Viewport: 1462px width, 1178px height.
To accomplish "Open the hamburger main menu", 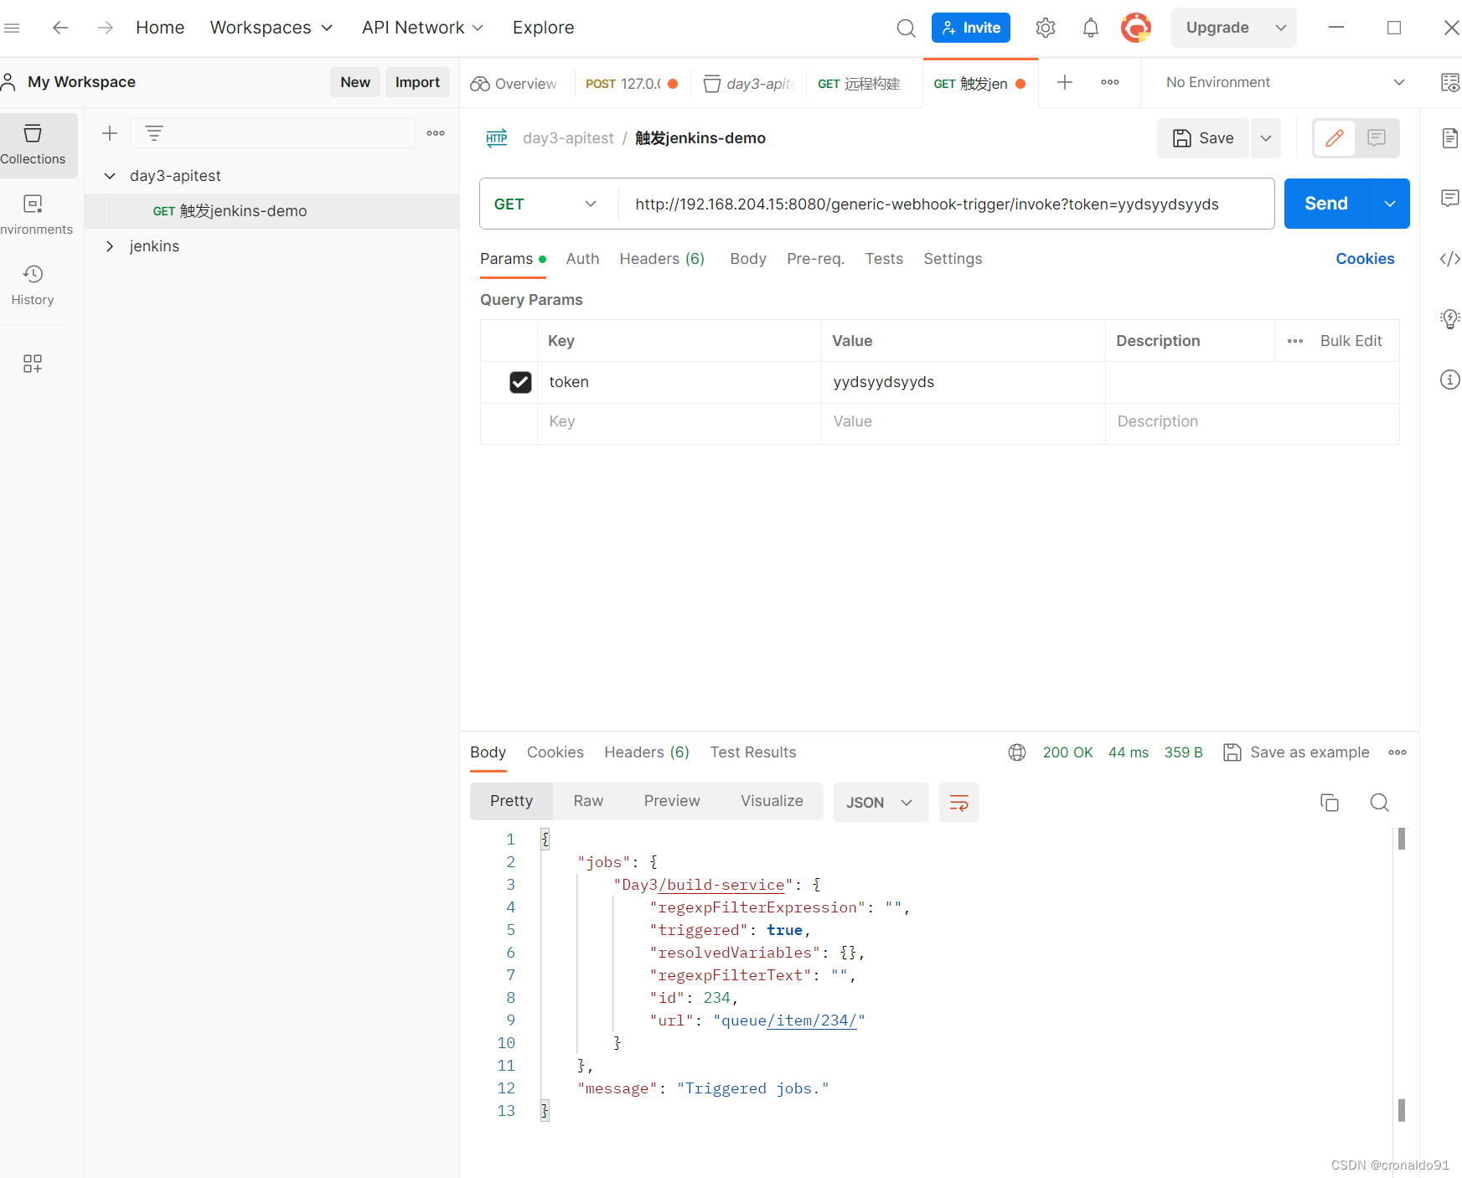I will pyautogui.click(x=12, y=28).
